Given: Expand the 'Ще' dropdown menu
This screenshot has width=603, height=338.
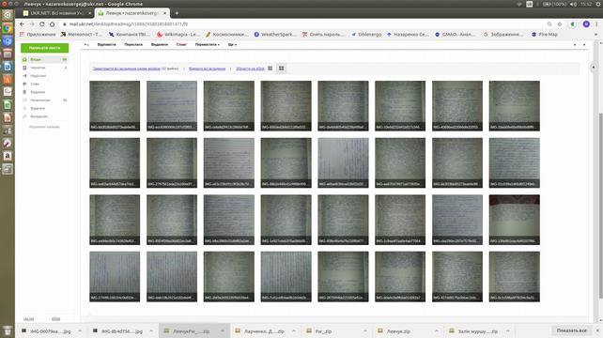Looking at the screenshot, I should pyautogui.click(x=232, y=45).
